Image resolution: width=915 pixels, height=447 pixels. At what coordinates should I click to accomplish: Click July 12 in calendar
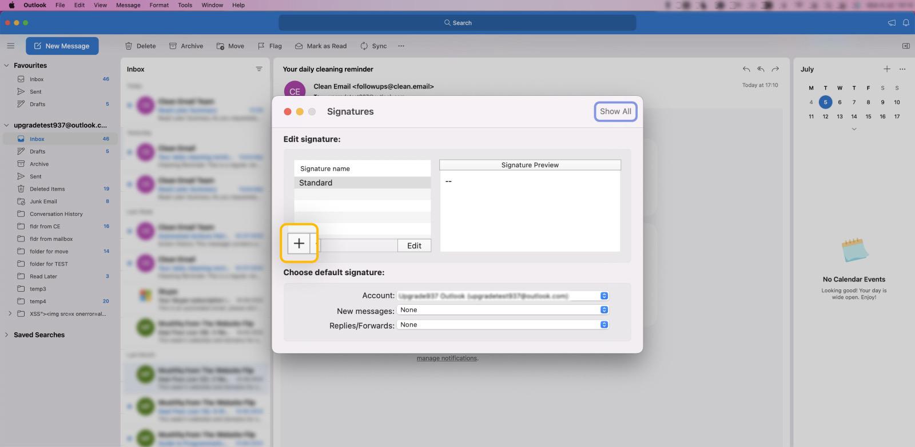click(825, 116)
